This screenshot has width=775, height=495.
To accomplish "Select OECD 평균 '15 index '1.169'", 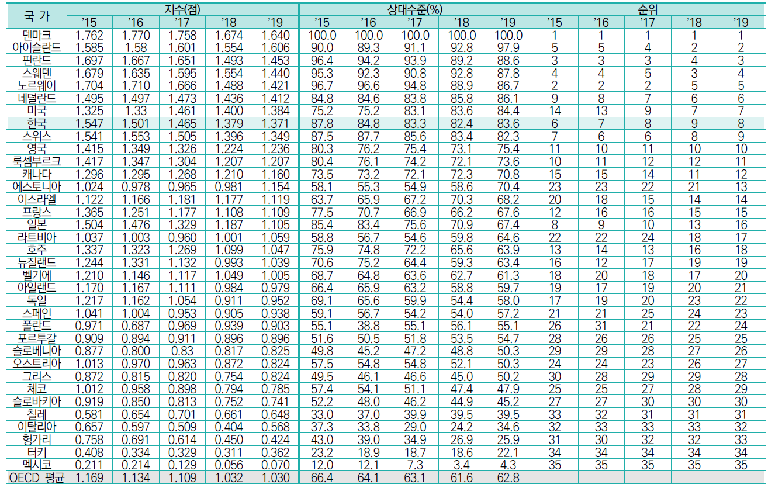I will [89, 479].
